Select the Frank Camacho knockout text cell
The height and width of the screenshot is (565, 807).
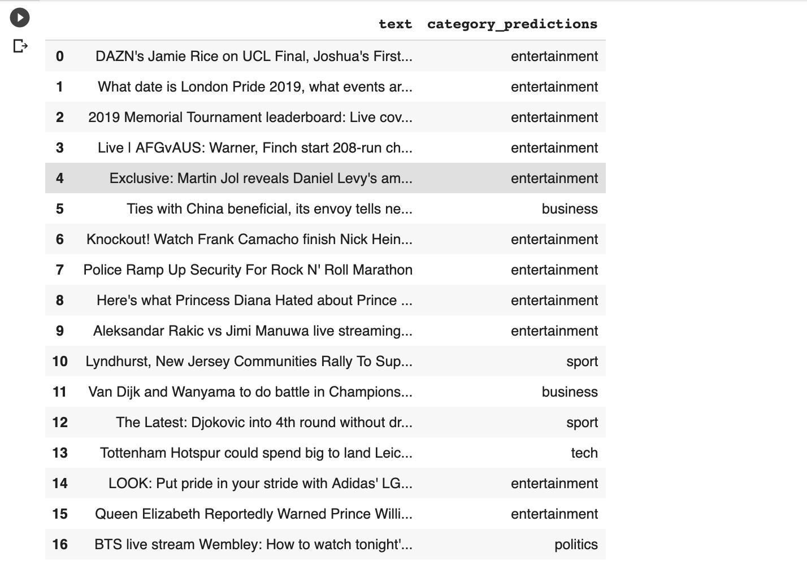[249, 240]
